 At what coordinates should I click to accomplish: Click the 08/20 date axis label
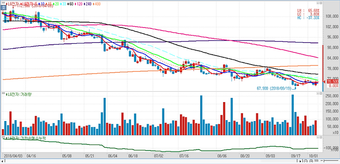pos(245,155)
